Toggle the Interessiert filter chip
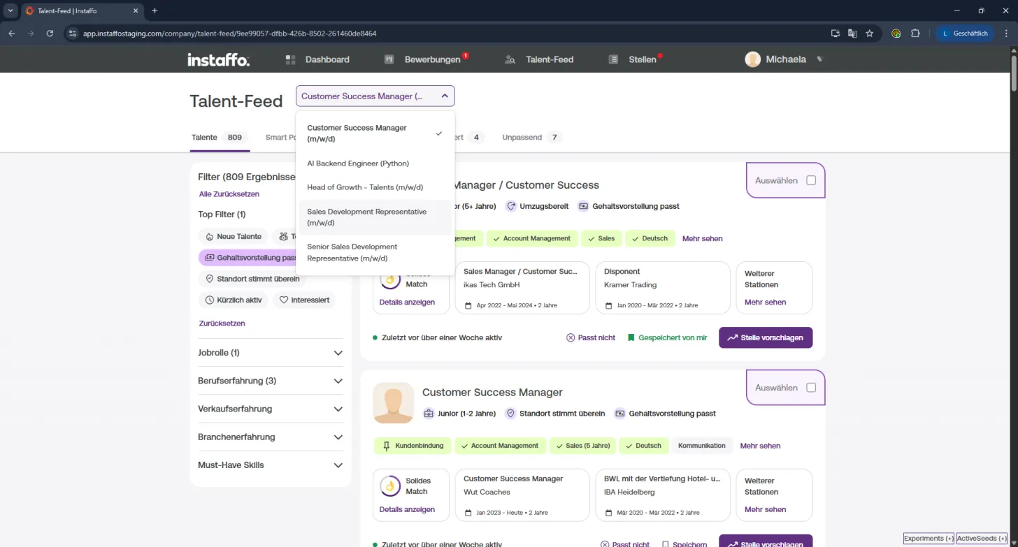 pos(304,300)
